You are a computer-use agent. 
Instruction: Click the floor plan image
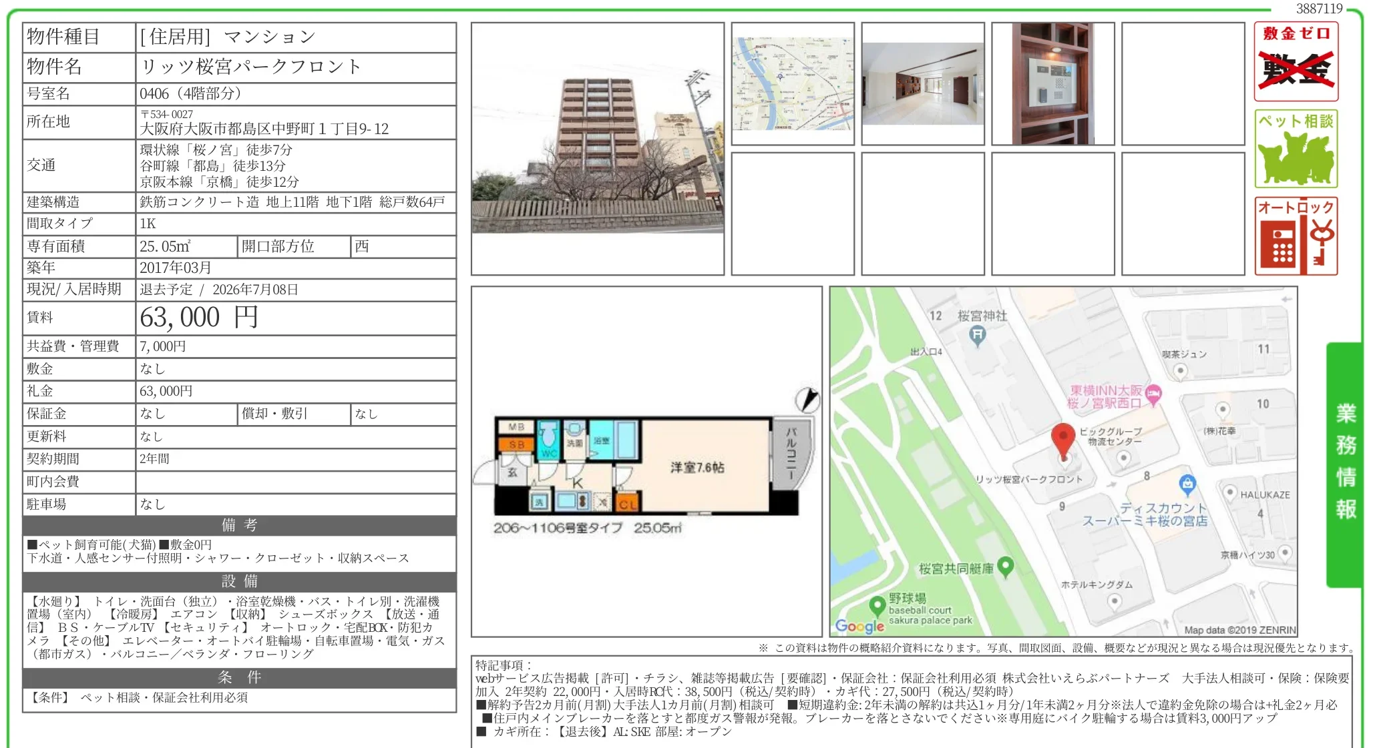tap(646, 467)
